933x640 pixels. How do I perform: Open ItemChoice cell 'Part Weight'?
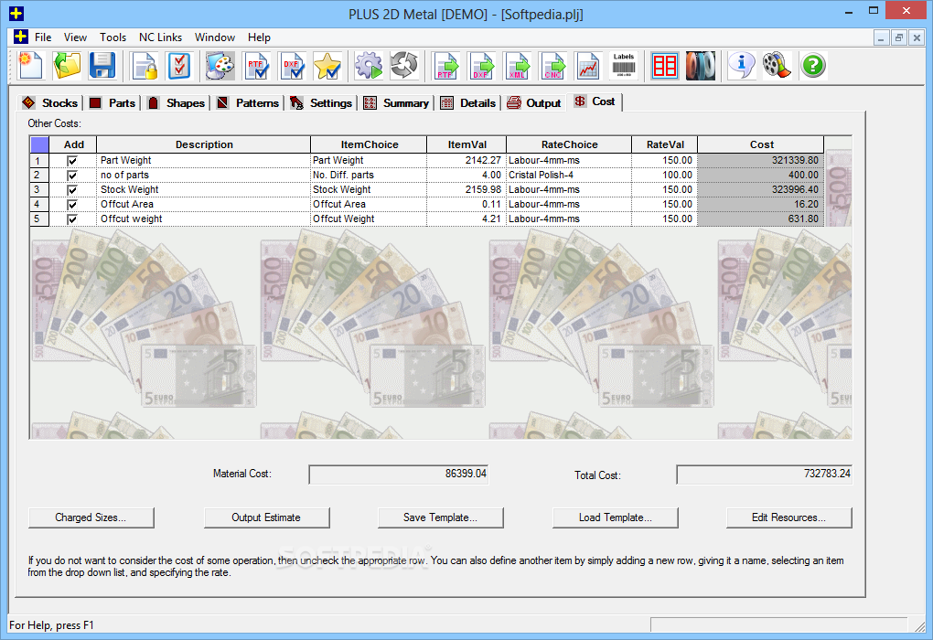(x=369, y=161)
